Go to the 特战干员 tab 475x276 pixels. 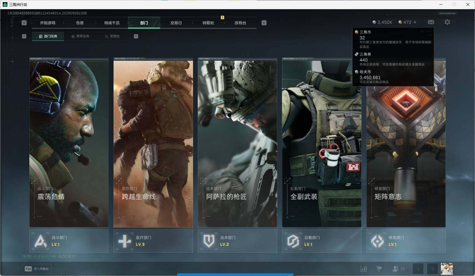[x=112, y=23]
